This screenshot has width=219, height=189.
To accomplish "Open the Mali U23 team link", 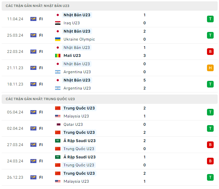I will (72, 56).
